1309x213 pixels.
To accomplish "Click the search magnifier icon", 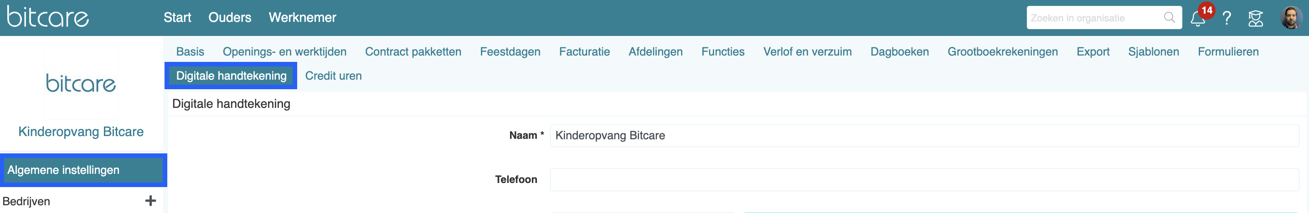I will click(x=1169, y=18).
